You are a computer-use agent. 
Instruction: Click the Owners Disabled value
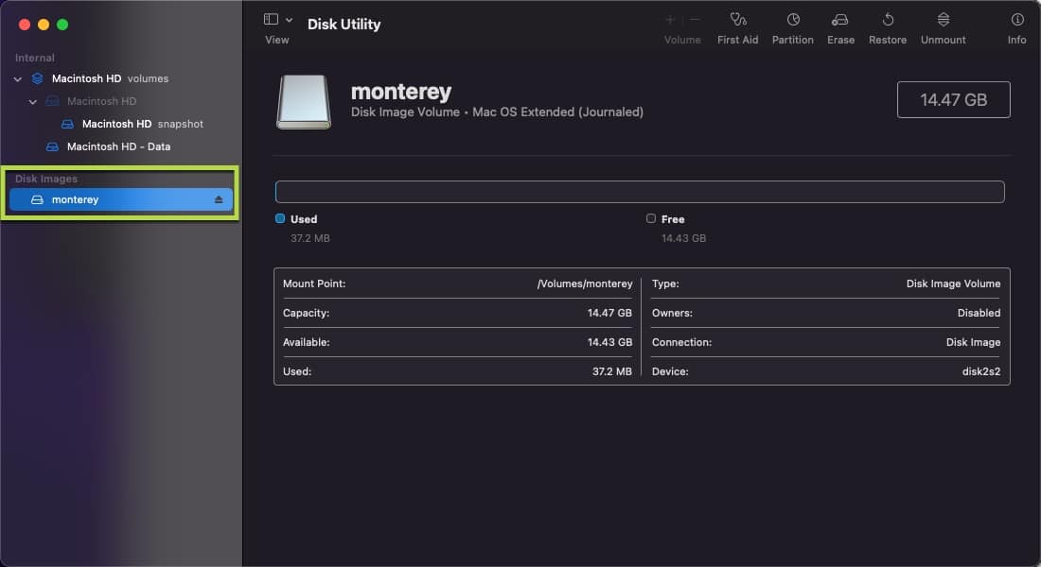979,313
